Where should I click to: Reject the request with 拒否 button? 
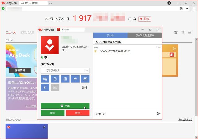pyautogui.click(x=78, y=113)
